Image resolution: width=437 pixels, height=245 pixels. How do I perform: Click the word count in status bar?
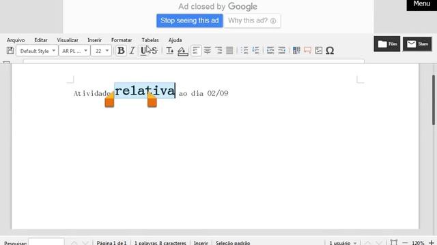click(x=160, y=243)
